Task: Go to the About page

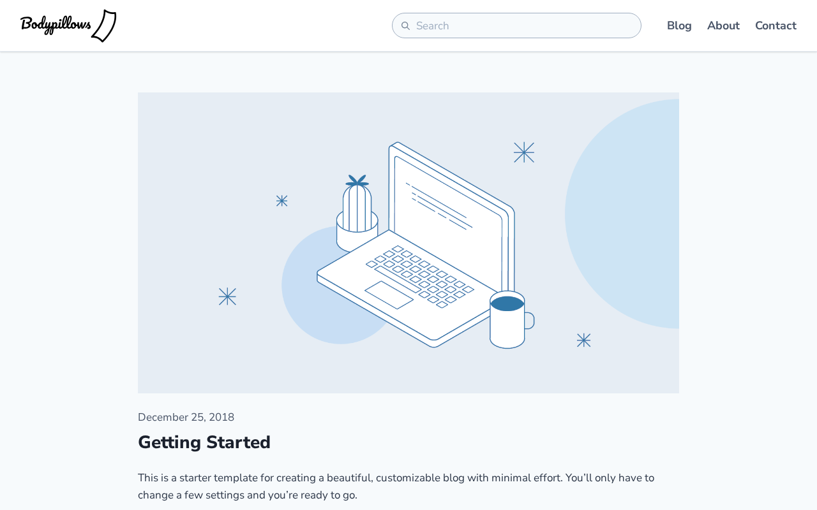Action: pos(723,26)
